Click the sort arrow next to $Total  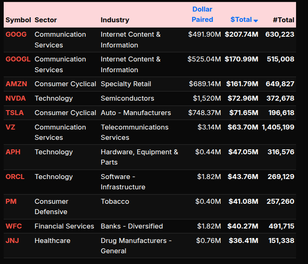(256, 21)
